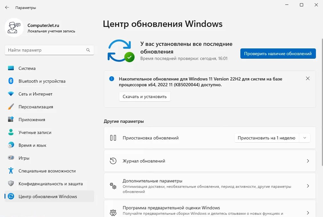This screenshot has width=323, height=217.
Task: Click the Bluetooth icon in the sidebar
Action: (x=11, y=81)
